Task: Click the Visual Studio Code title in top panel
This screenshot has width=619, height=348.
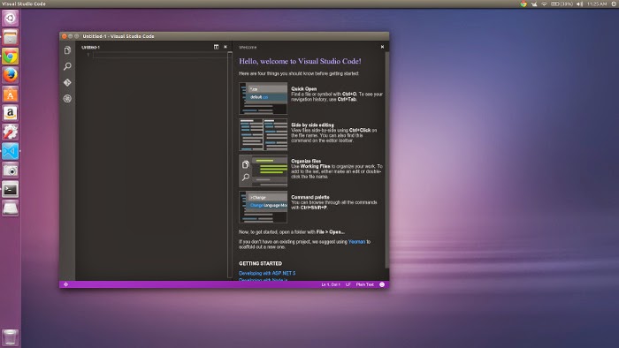Action: click(24, 4)
